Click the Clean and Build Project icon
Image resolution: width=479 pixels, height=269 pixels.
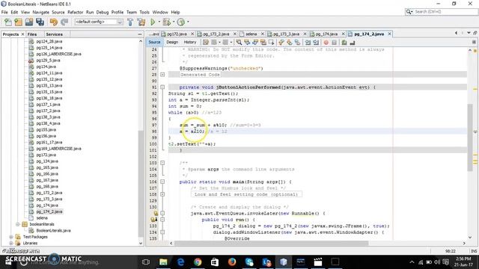click(x=141, y=22)
